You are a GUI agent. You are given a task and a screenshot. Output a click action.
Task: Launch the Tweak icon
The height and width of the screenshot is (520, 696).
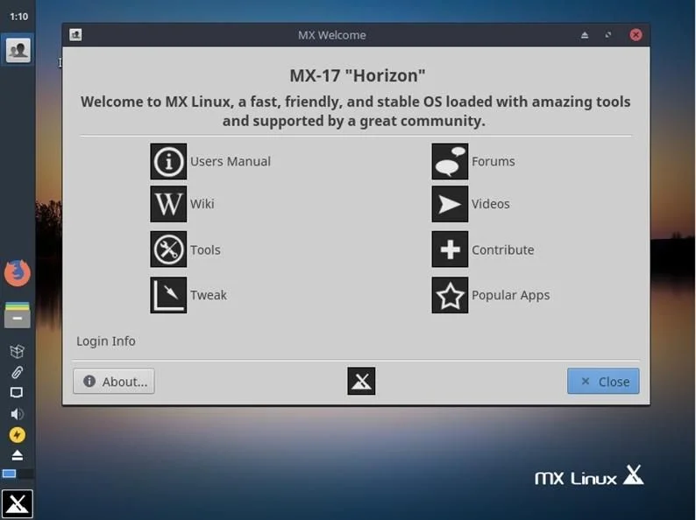pyautogui.click(x=168, y=295)
